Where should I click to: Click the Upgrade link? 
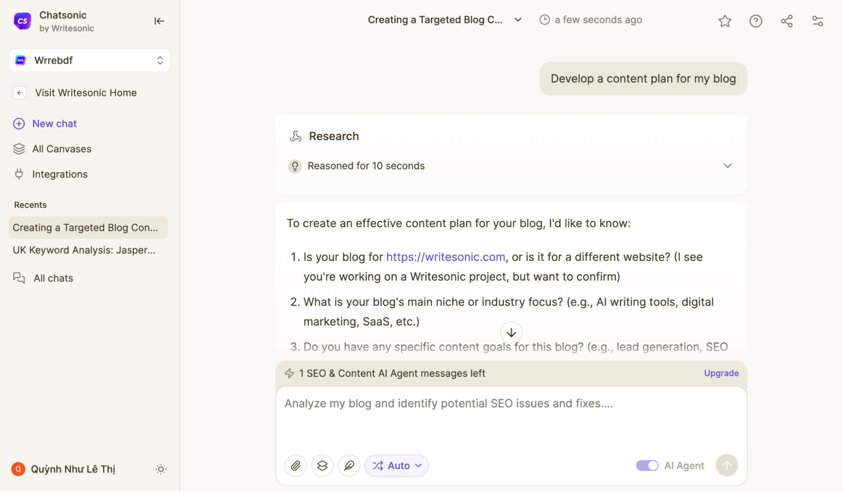click(x=721, y=373)
